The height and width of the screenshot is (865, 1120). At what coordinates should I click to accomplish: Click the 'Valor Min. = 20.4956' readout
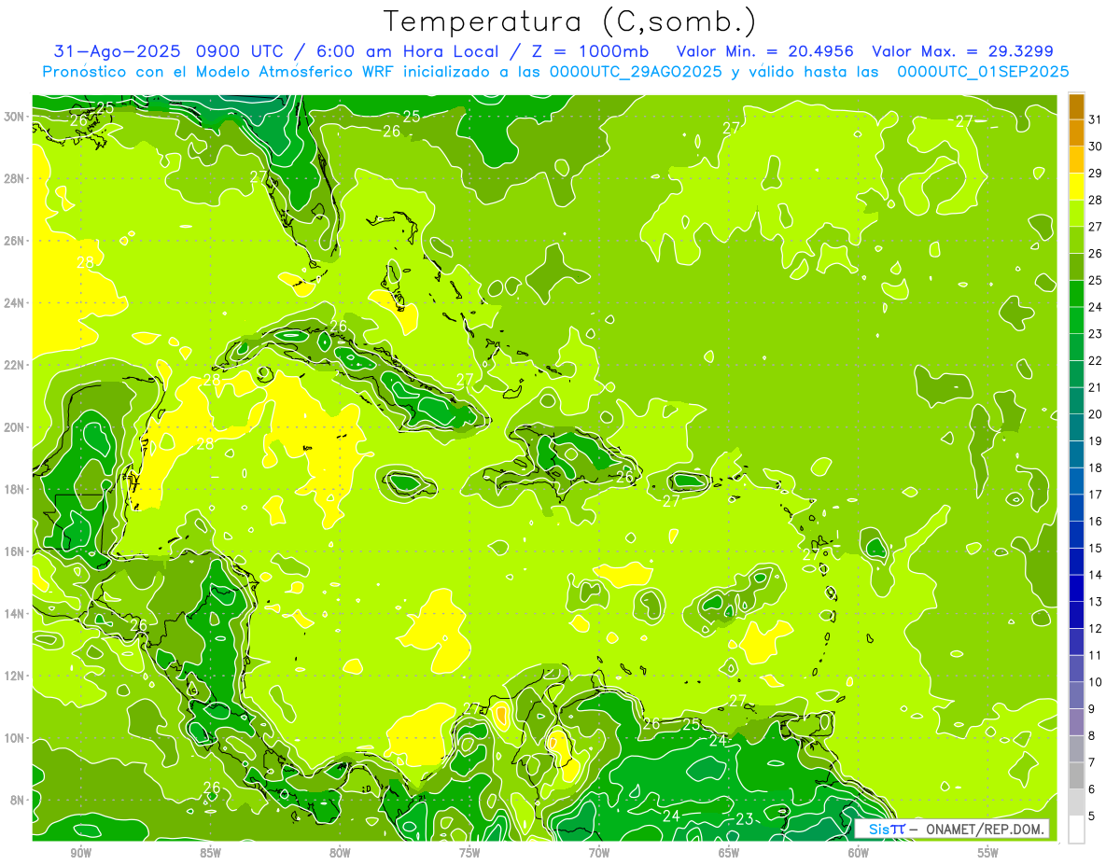click(764, 51)
